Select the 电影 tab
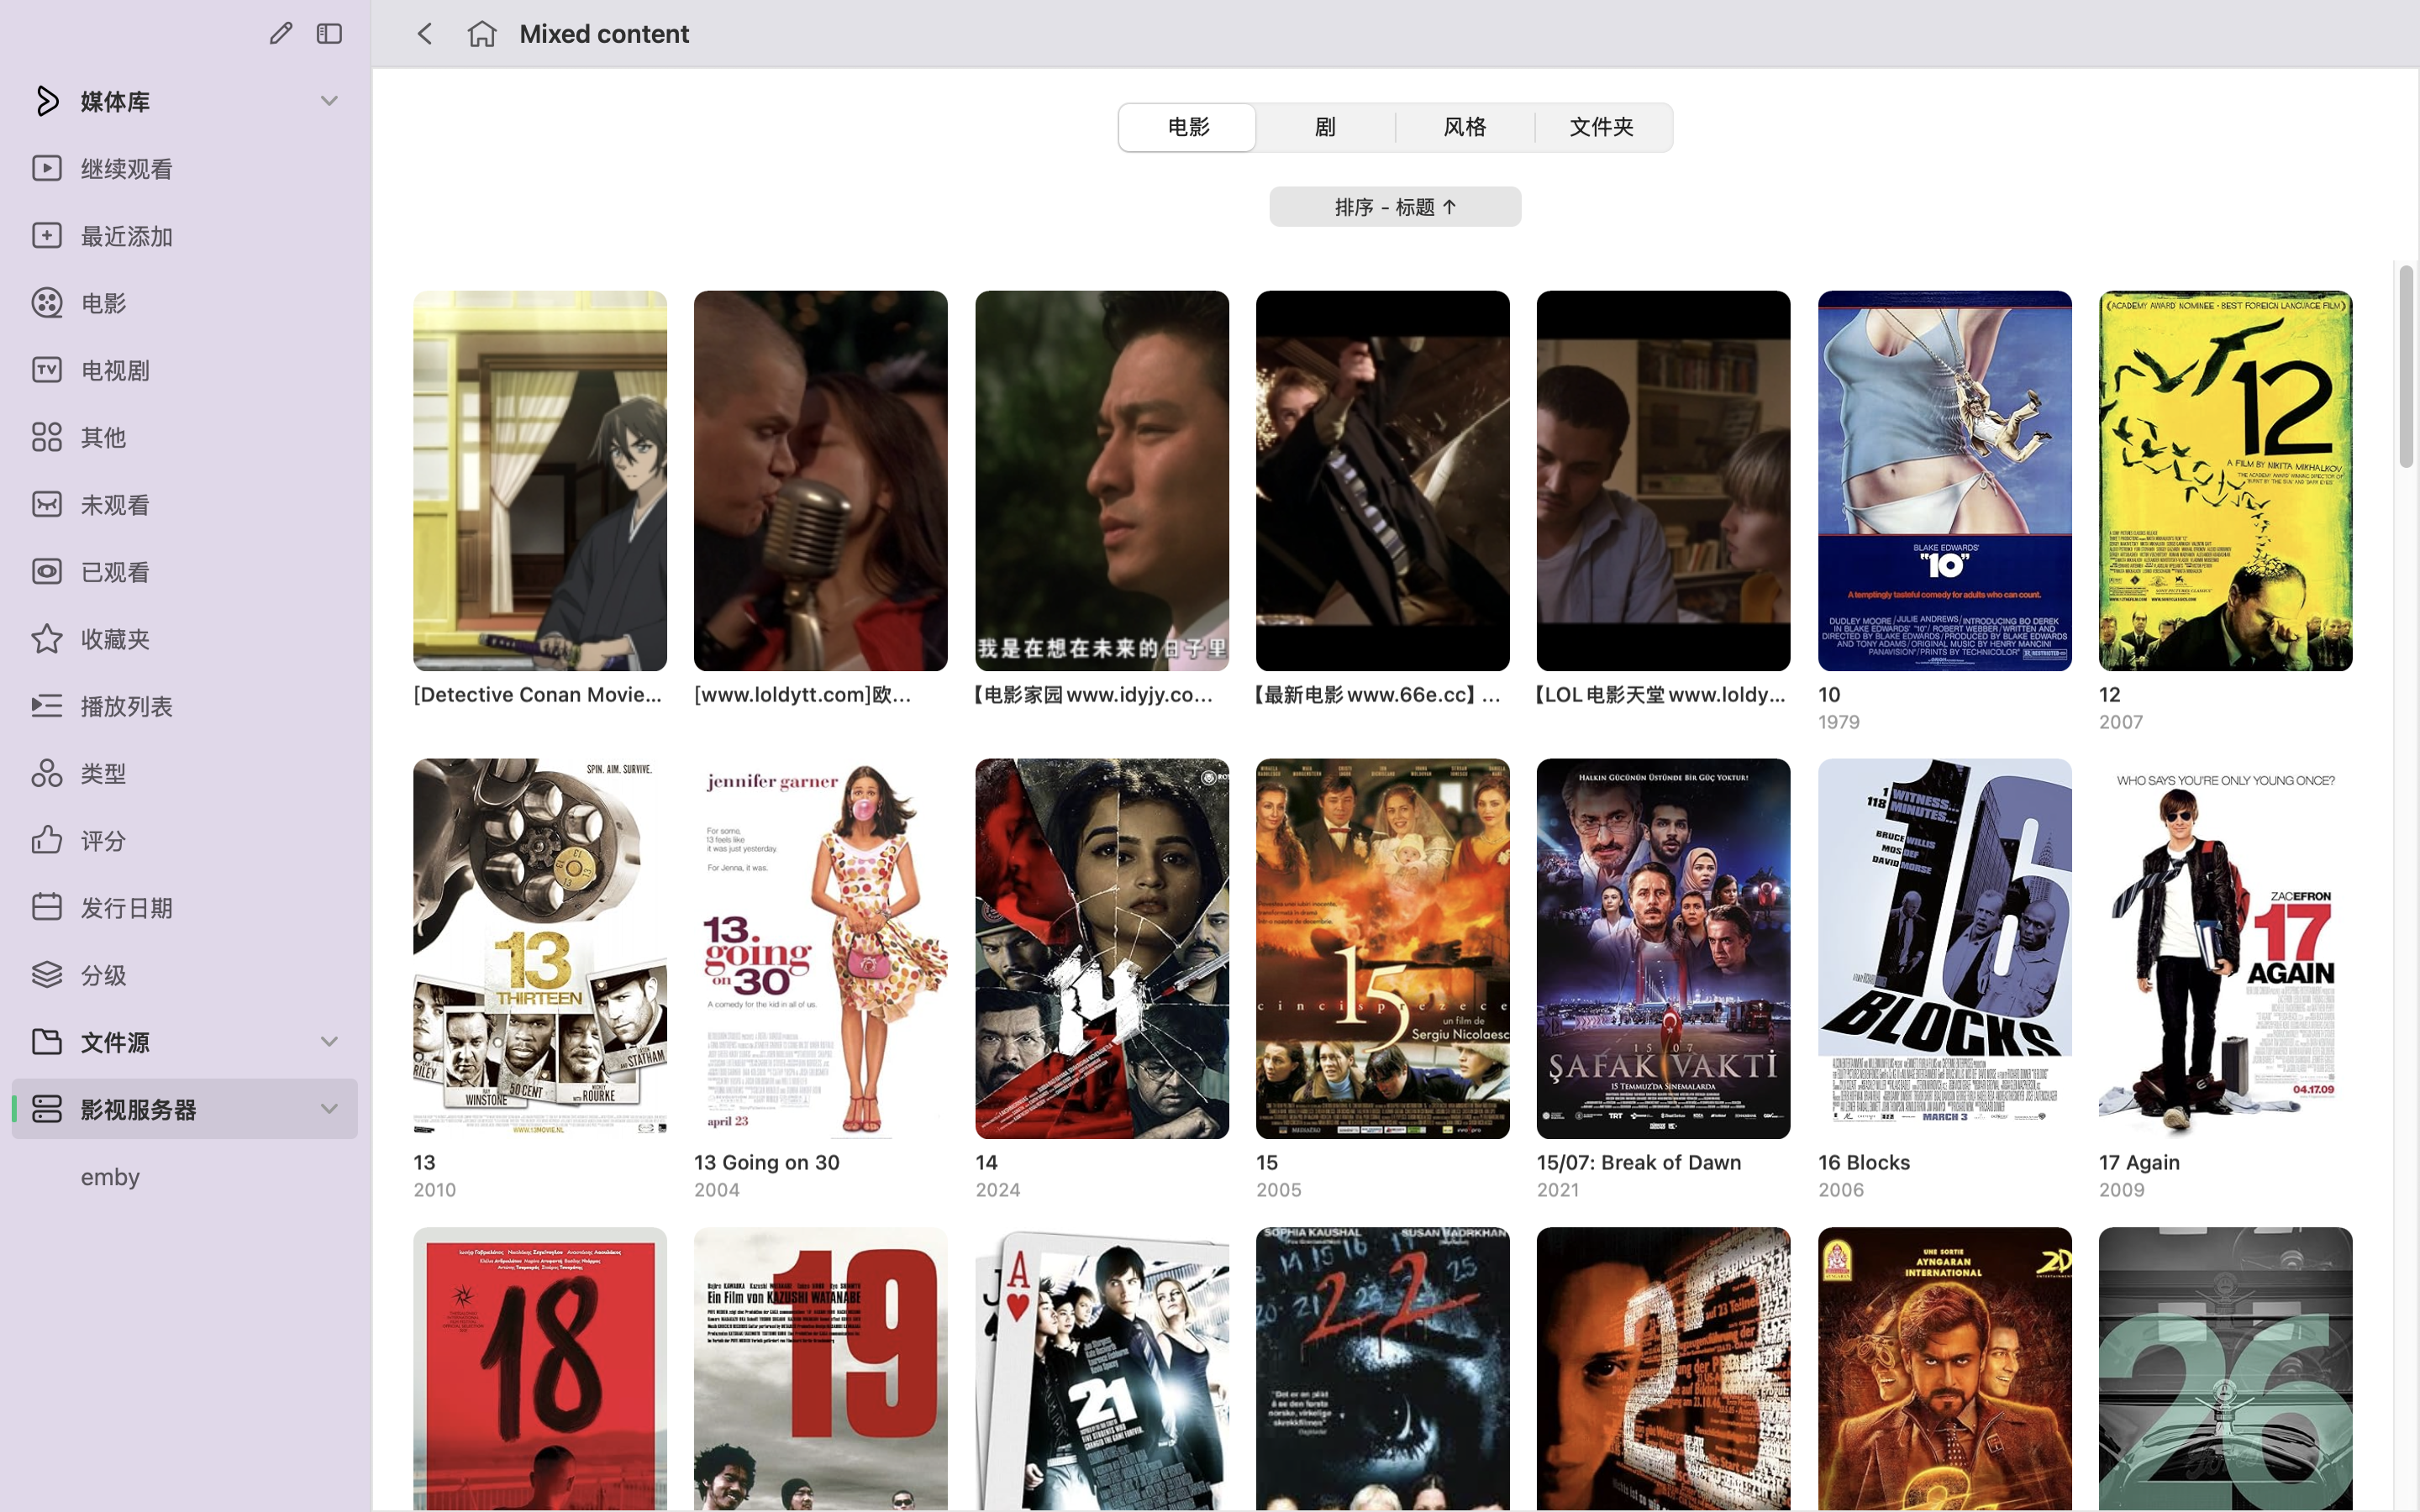 pyautogui.click(x=1187, y=127)
